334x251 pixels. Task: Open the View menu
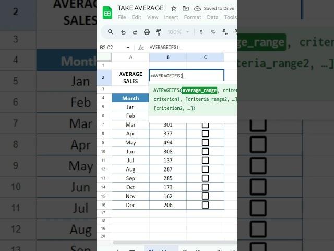coord(153,17)
